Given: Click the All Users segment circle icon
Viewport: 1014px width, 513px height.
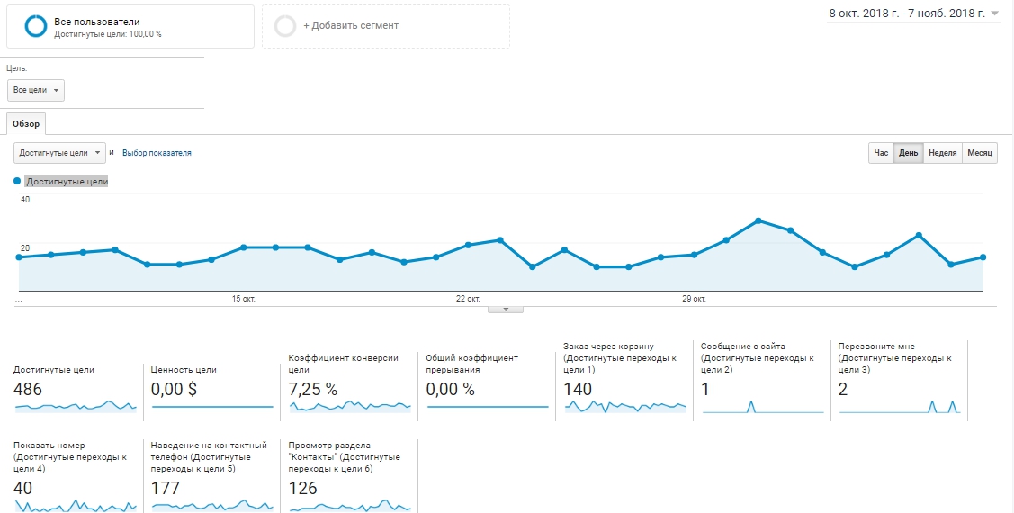Looking at the screenshot, I should click(x=36, y=26).
